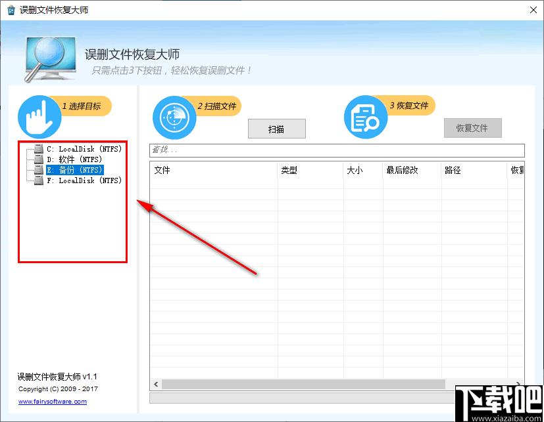Select C: LocalDisk (NTFS) drive
Viewport: 544px width, 422px height.
click(x=84, y=149)
